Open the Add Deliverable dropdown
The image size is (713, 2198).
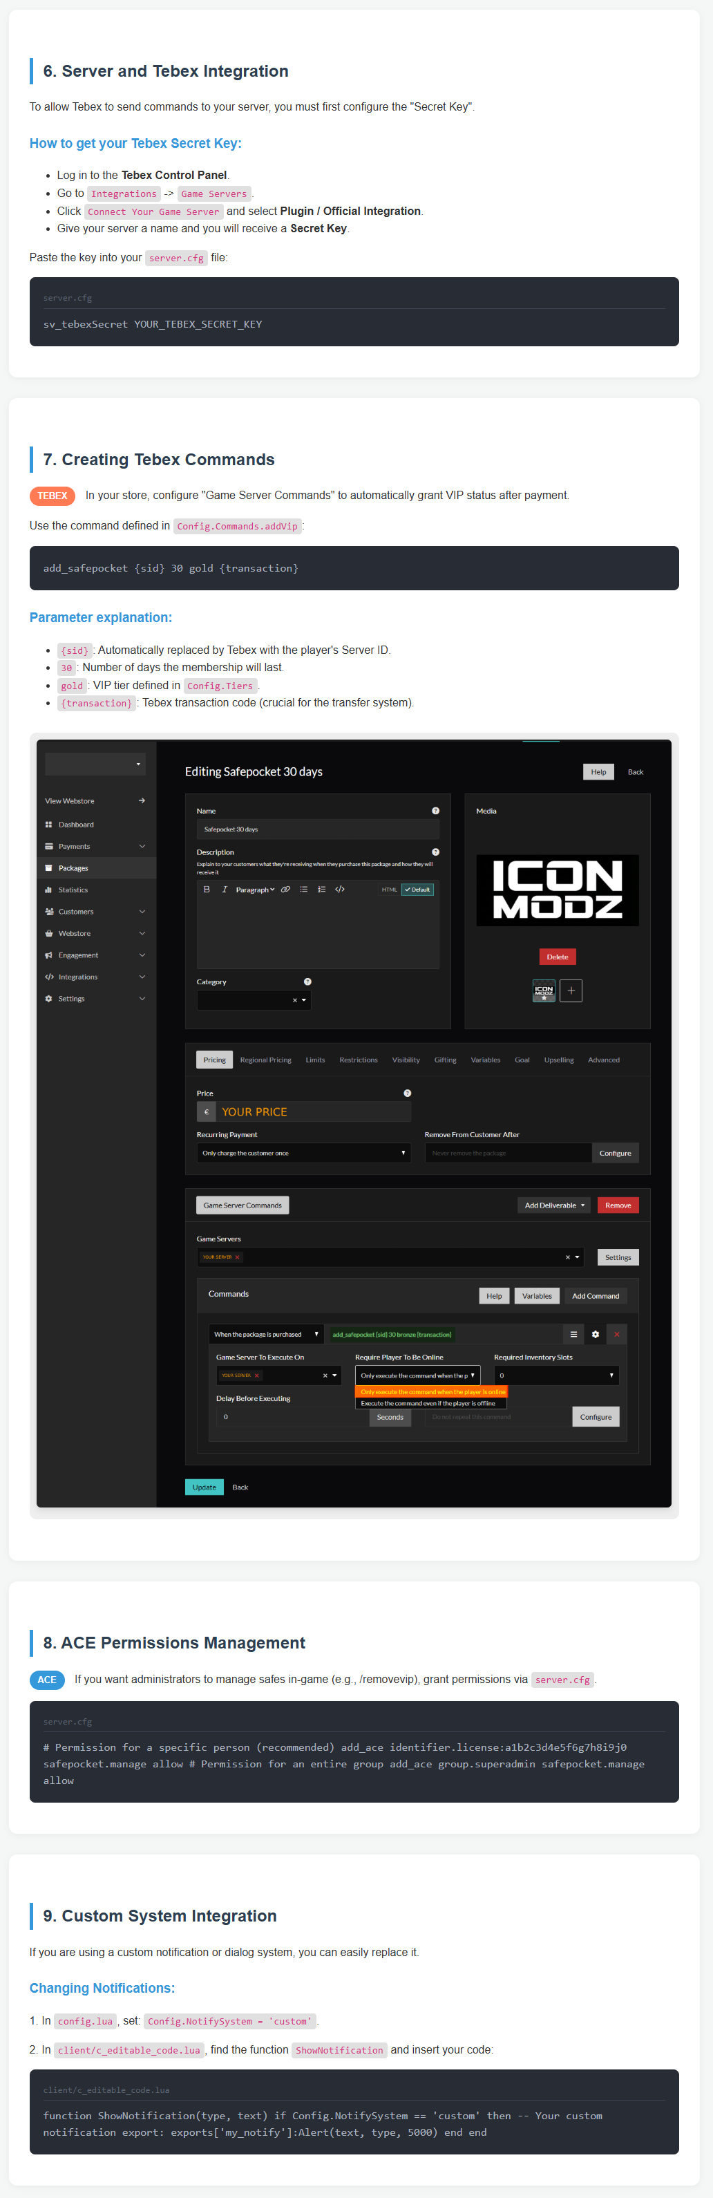pyautogui.click(x=554, y=1205)
